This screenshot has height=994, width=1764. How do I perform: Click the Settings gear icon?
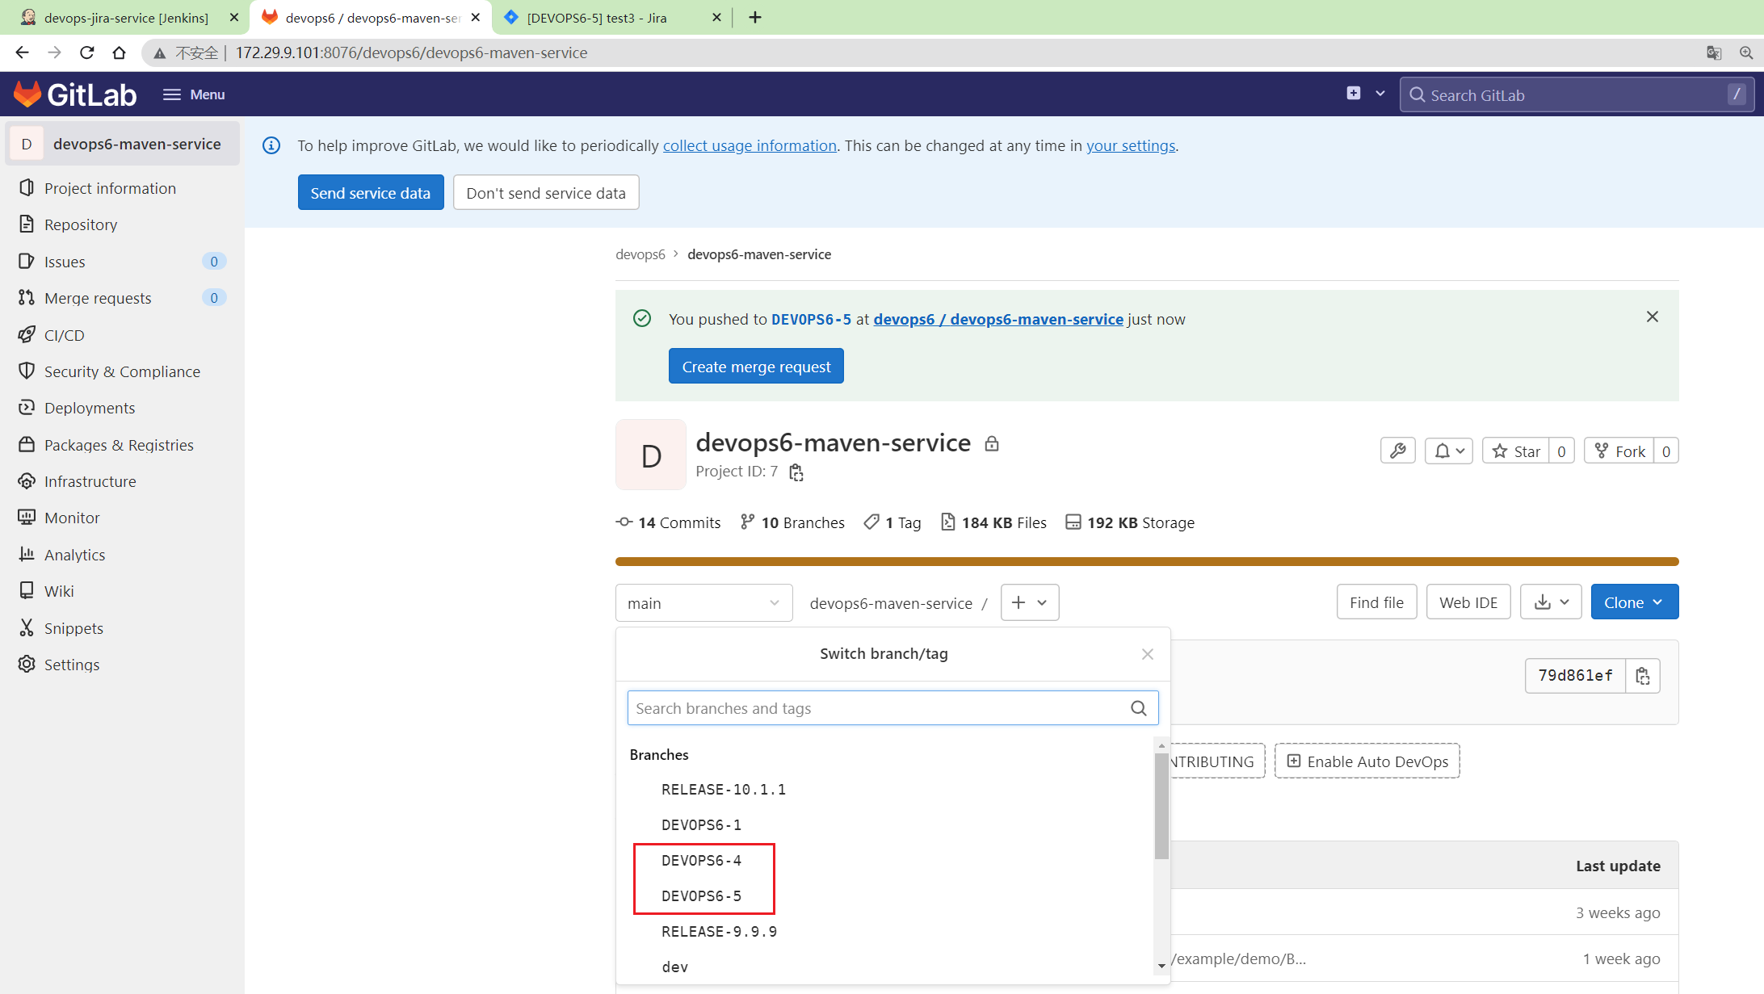[27, 665]
